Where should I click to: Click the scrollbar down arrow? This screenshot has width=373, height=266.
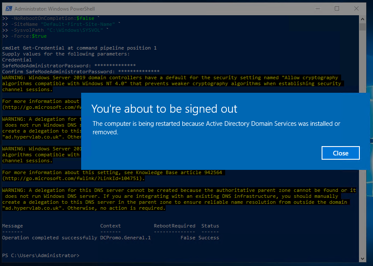(362, 259)
